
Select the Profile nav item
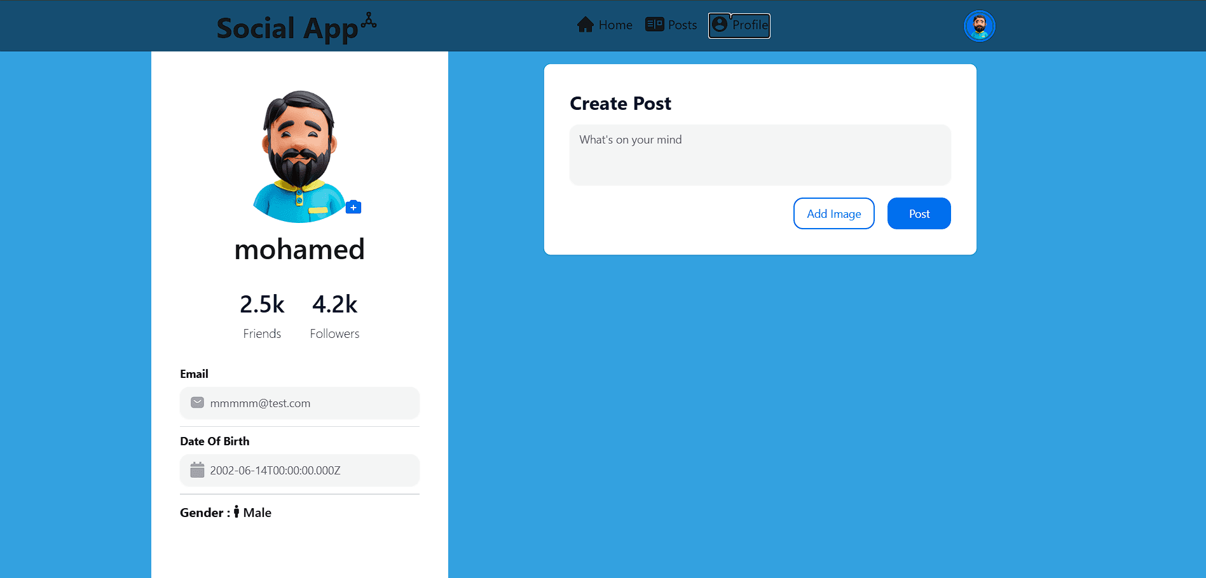739,25
